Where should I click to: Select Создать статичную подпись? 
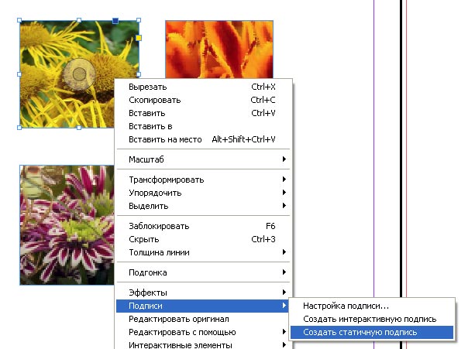(372, 332)
